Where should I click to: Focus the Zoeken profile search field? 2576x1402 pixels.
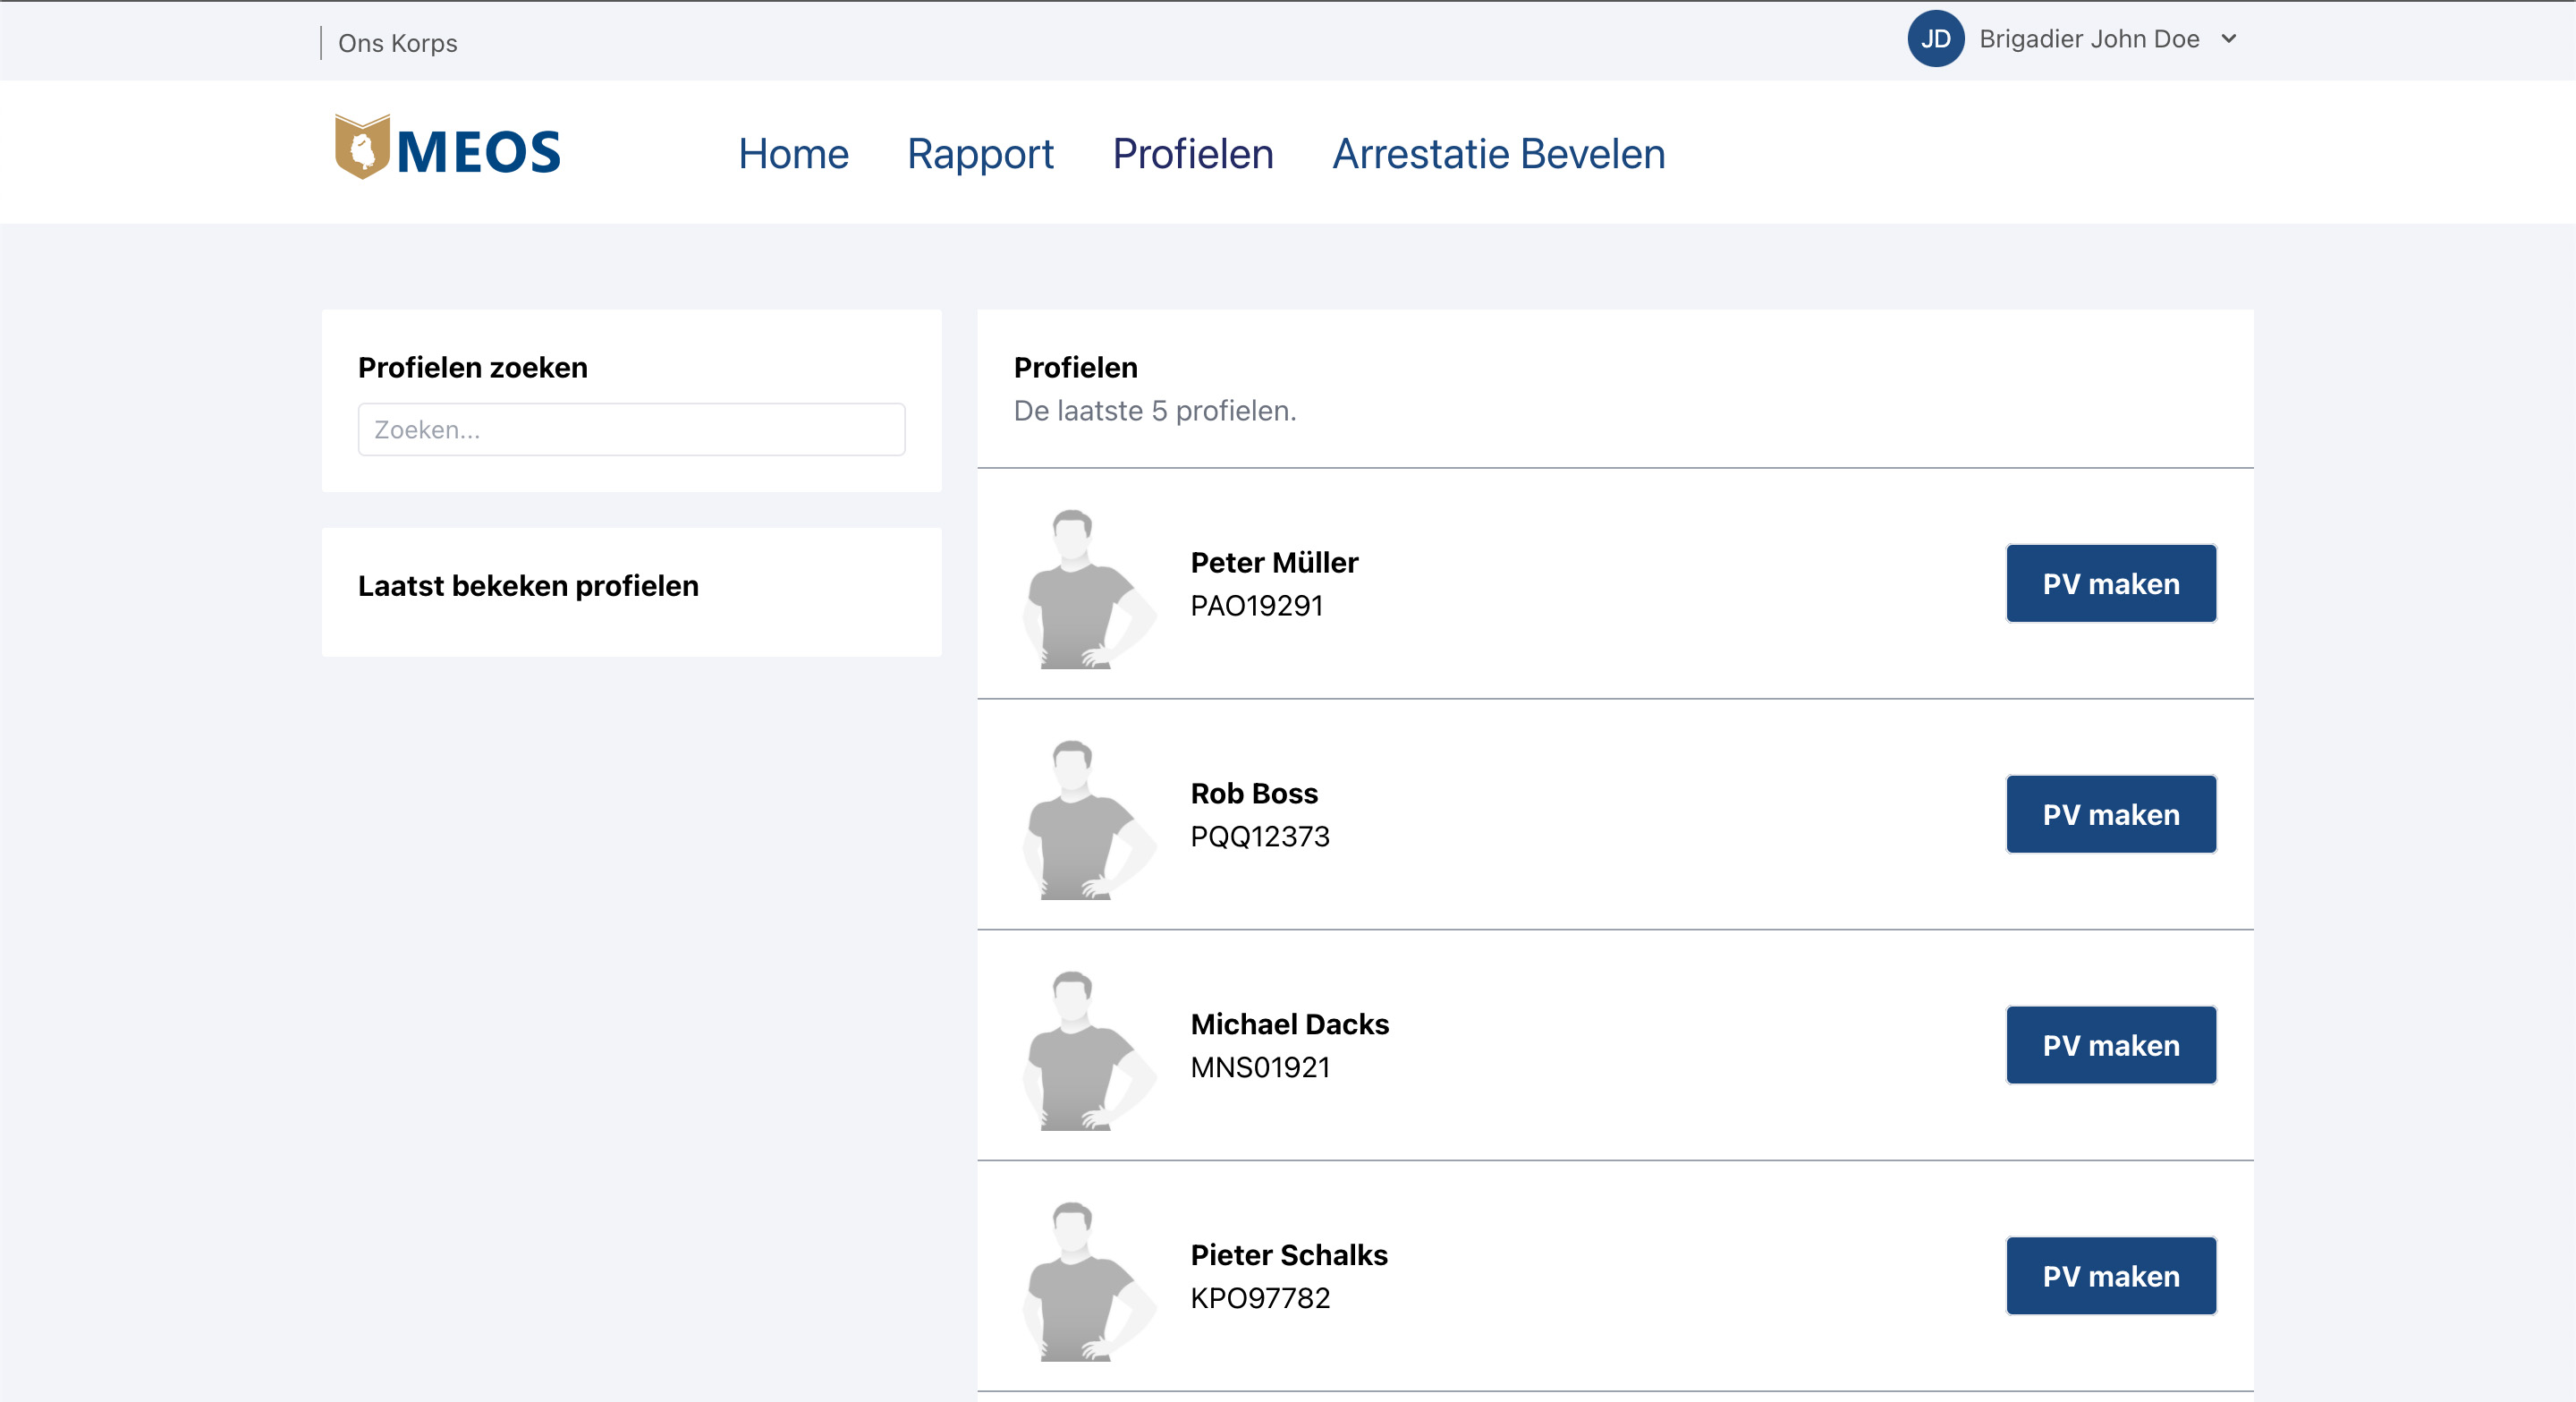click(631, 430)
